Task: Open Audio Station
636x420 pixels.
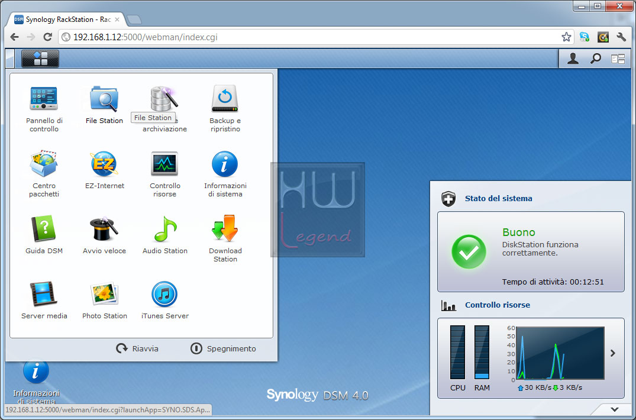Action: click(164, 234)
